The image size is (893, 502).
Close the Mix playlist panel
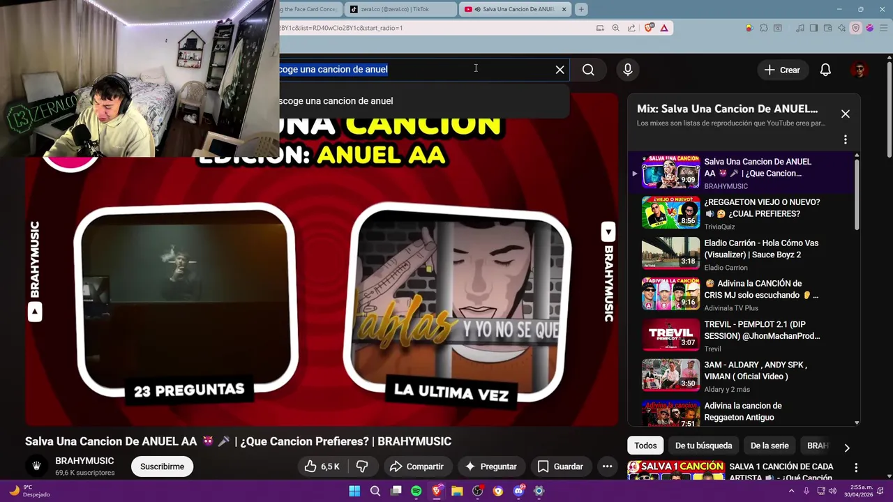845,114
